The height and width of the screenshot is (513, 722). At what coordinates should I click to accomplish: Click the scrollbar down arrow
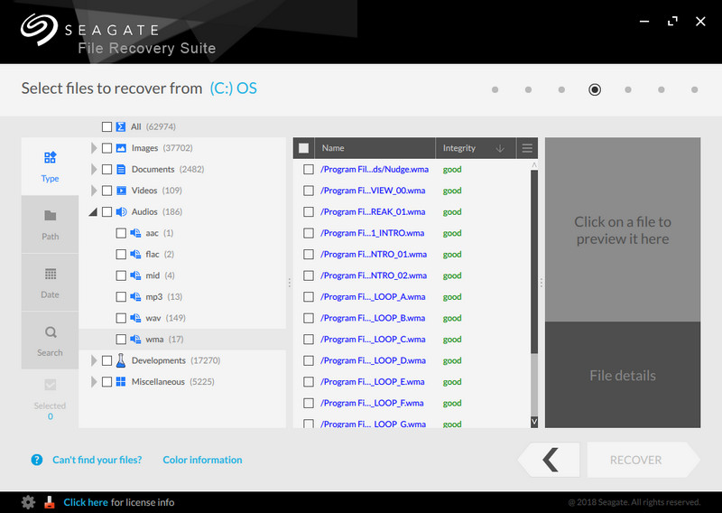click(x=534, y=422)
